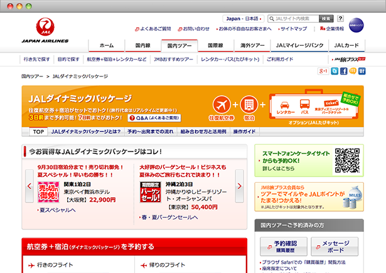
Task: Click the round-trip airplane icon in banner
Action: pos(222,105)
